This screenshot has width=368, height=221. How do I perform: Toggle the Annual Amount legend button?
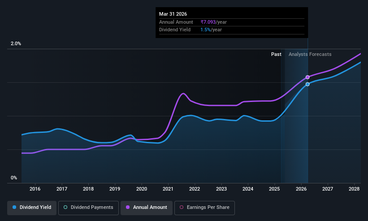[x=147, y=208]
